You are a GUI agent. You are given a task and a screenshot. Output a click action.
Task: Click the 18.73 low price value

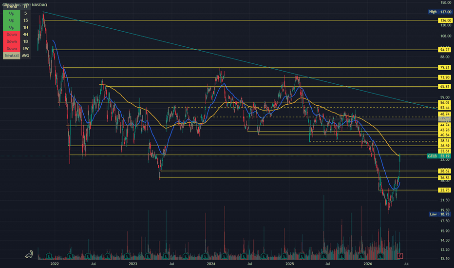(445, 214)
